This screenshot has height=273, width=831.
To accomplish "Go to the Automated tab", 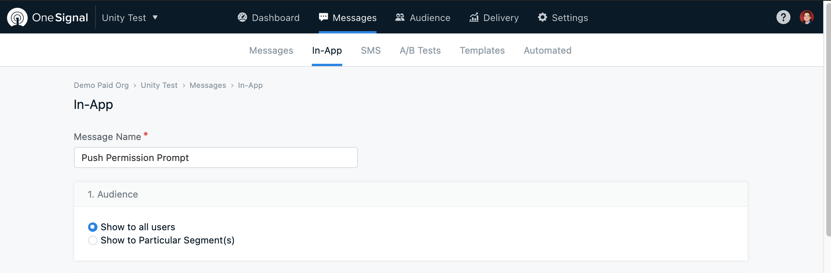I will point(548,51).
